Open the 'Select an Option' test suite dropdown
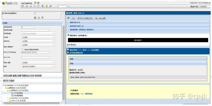The width and height of the screenshot is (212, 106). 38,33
